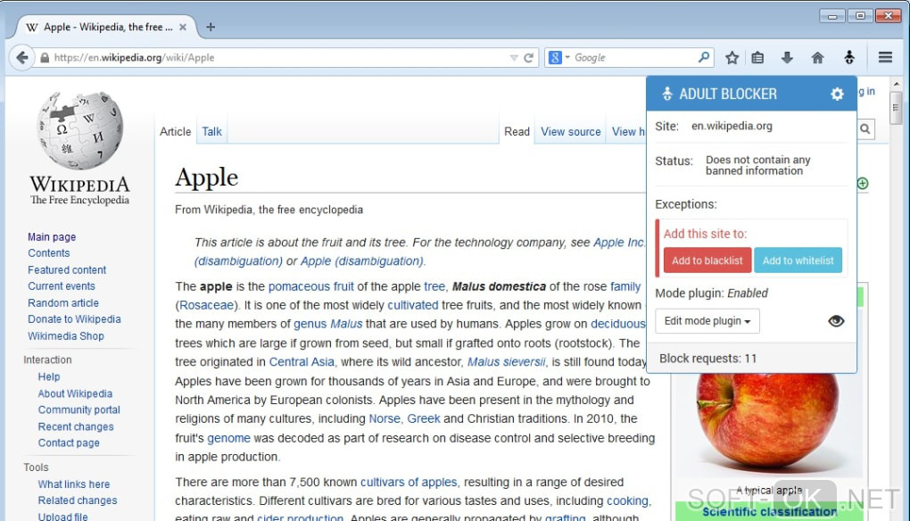Image resolution: width=910 pixels, height=521 pixels.
Task: Click the Block requests: 11 text
Action: [x=708, y=359]
